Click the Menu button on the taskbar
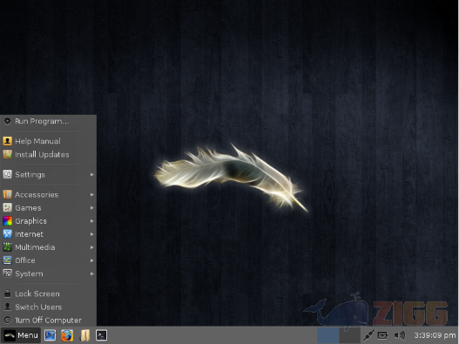Image resolution: width=459 pixels, height=344 pixels. coord(21,335)
